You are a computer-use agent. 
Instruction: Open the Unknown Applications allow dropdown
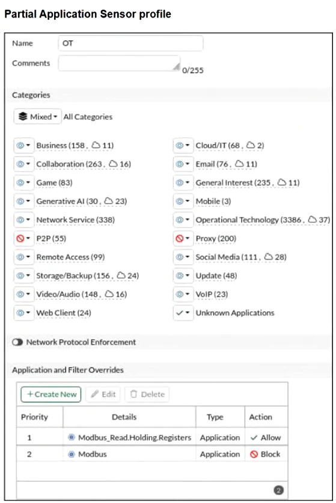[x=183, y=313]
